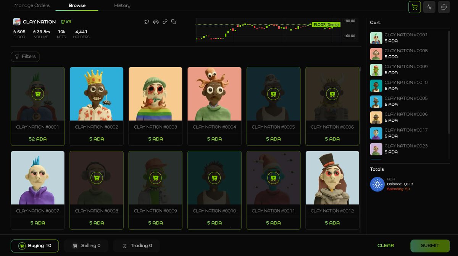Select the Selling 0 tab
The height and width of the screenshot is (256, 458).
[86, 246]
